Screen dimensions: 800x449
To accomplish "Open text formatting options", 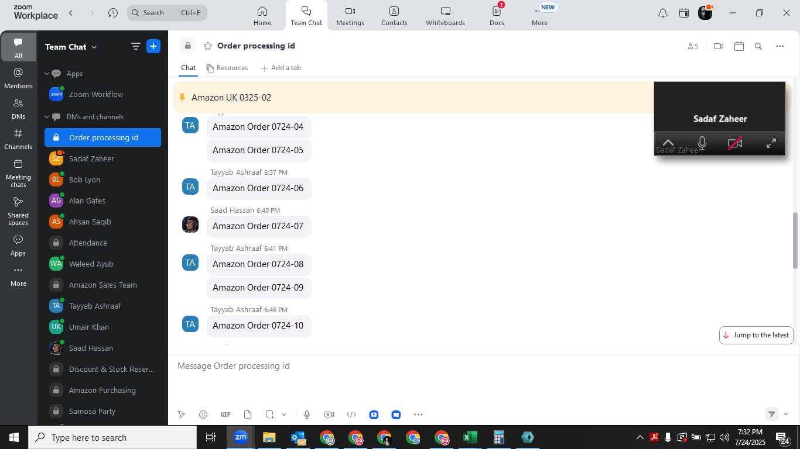I will click(182, 415).
